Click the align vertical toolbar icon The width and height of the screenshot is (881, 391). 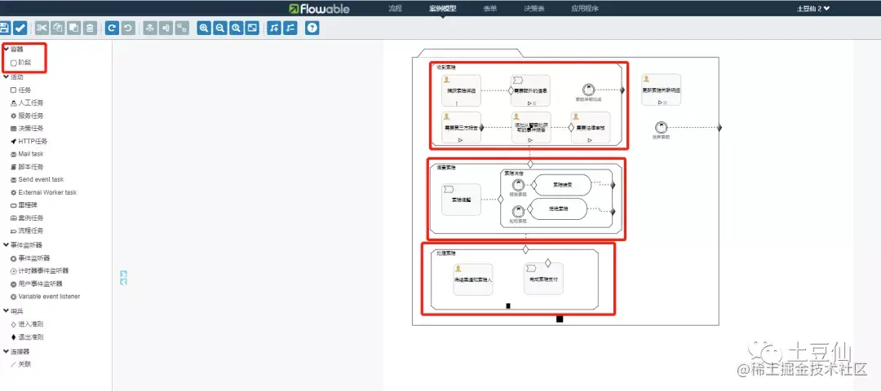click(166, 28)
